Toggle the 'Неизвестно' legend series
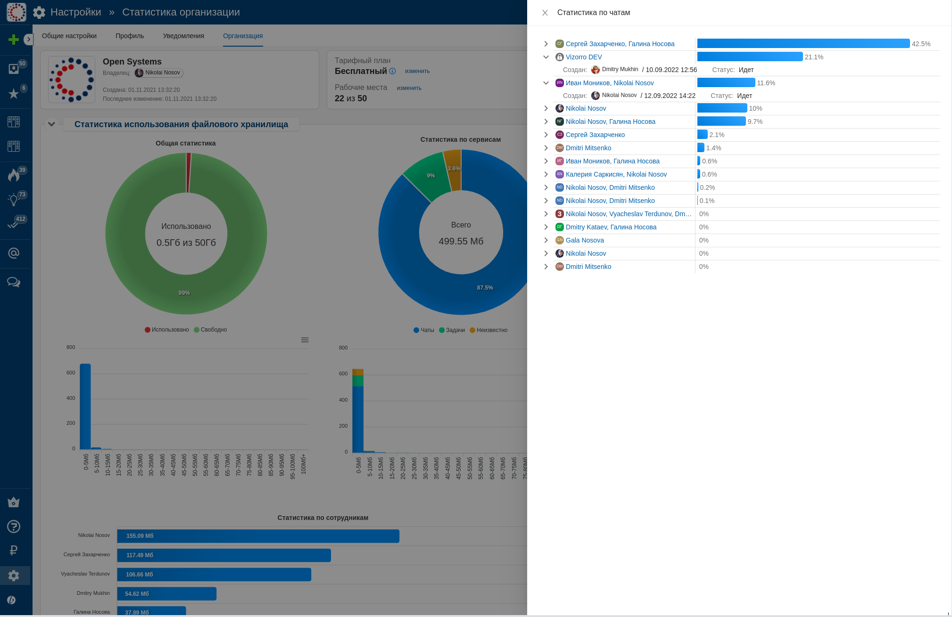The width and height of the screenshot is (952, 617). pyautogui.click(x=488, y=330)
